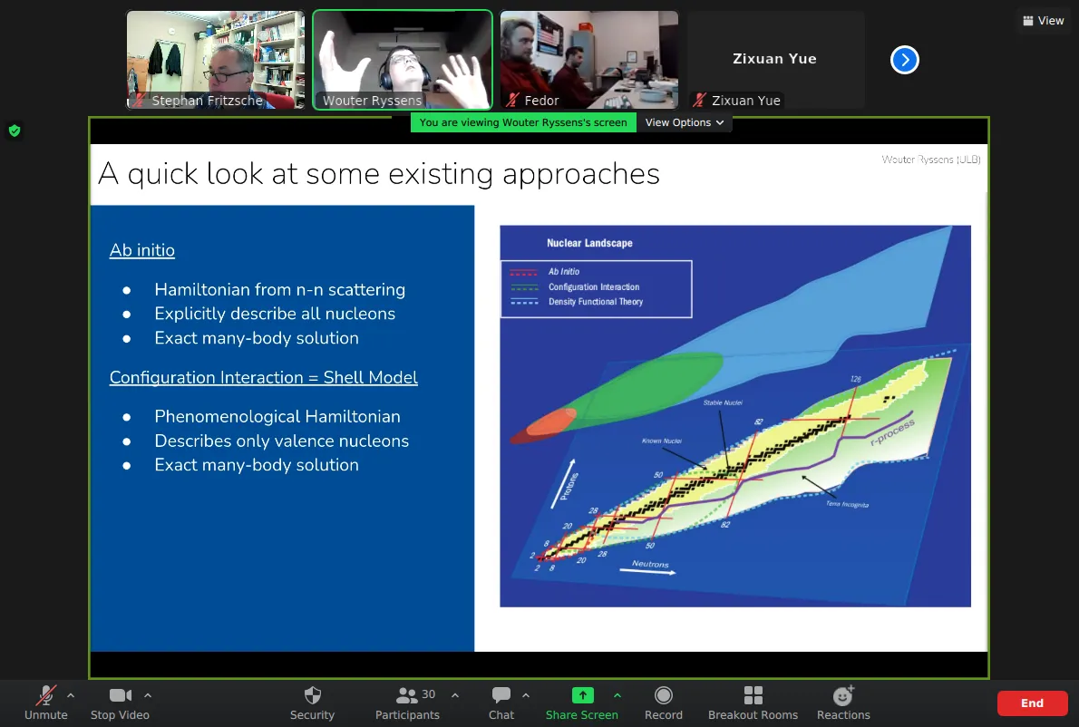Unmute the microphone
Image resolution: width=1079 pixels, height=727 pixels.
pos(45,703)
